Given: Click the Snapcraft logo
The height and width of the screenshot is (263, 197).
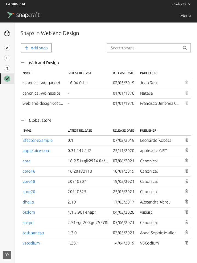Looking at the screenshot, I should [x=23, y=15].
